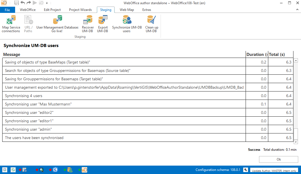301x174 pixels.
Task: Click the globe icon with red indicator
Action: point(55,170)
